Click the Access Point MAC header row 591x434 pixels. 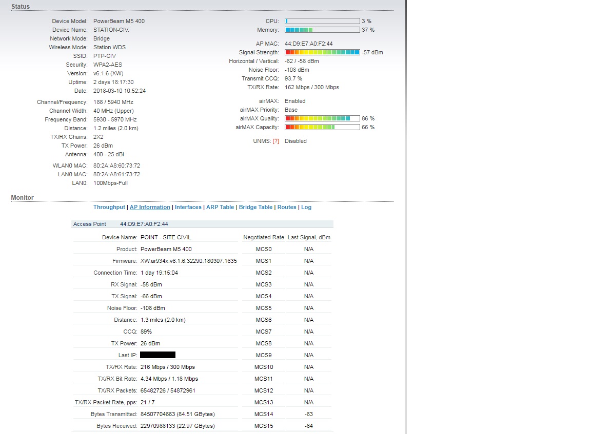(x=203, y=224)
